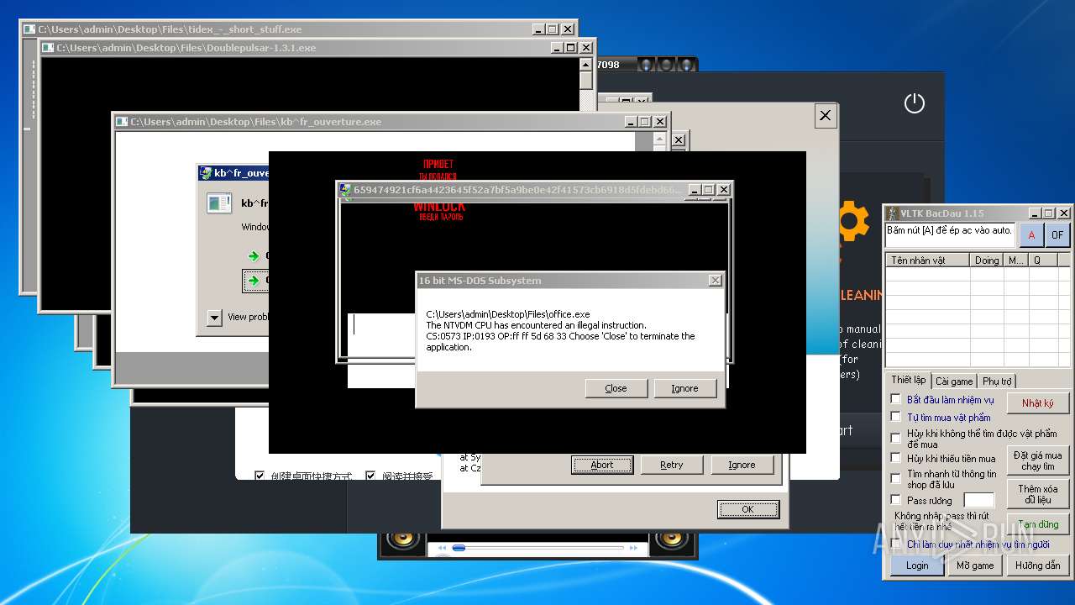1075x605 pixels.
Task: Click green arrow option in kb^fr_ouverture dialog
Action: coord(254,256)
